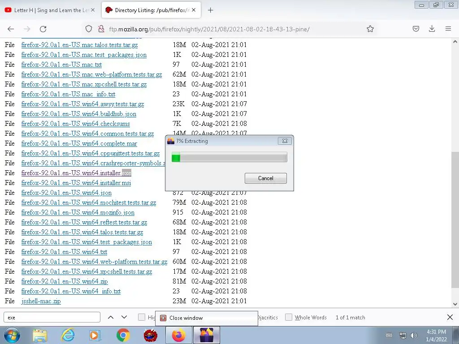Open the Firefox downloads panel
Image resolution: width=459 pixels, height=344 pixels.
point(432,29)
